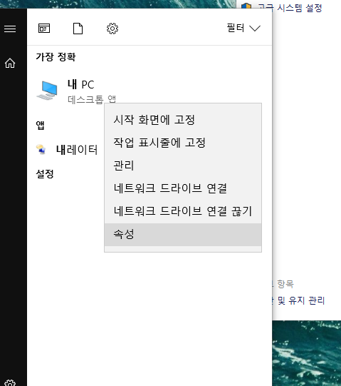Filter results by Settings gear icon
Screen dimensions: 341x386
(x=112, y=29)
